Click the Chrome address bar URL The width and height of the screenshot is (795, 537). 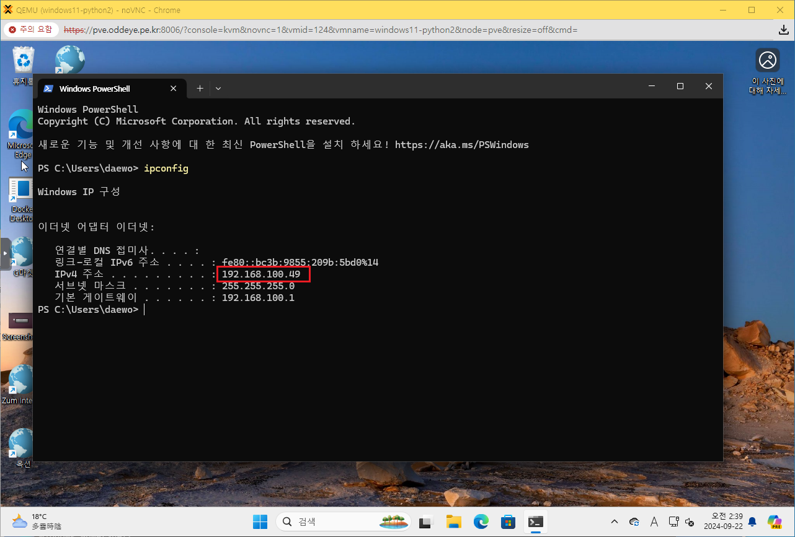(x=321, y=30)
